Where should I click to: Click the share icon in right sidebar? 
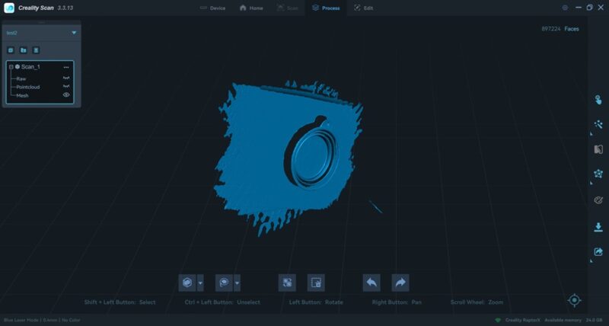tap(598, 252)
